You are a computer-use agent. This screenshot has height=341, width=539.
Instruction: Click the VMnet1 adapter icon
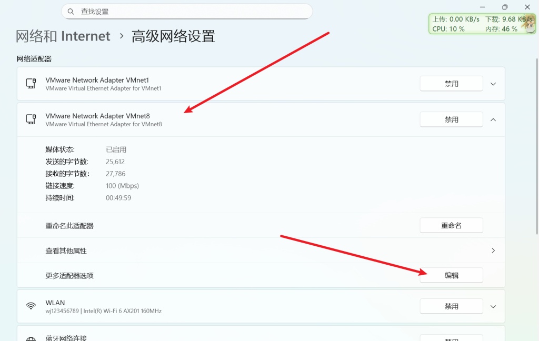tap(31, 84)
